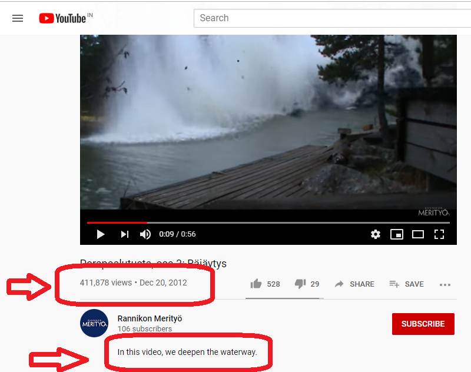This screenshot has width=471, height=372.
Task: Click the video frame showing the water blast
Action: (x=268, y=122)
